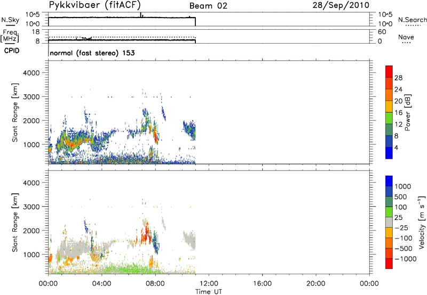
Task: Click the Nave legend label
Action: pyautogui.click(x=406, y=37)
